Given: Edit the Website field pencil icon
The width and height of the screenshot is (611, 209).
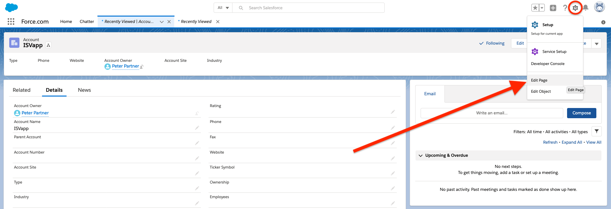Looking at the screenshot, I should point(393,158).
